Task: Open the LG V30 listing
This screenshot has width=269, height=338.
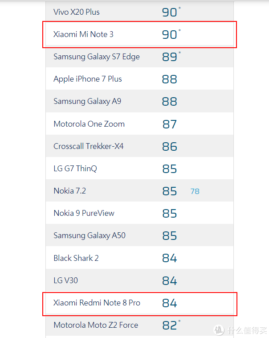Action: 65,280
